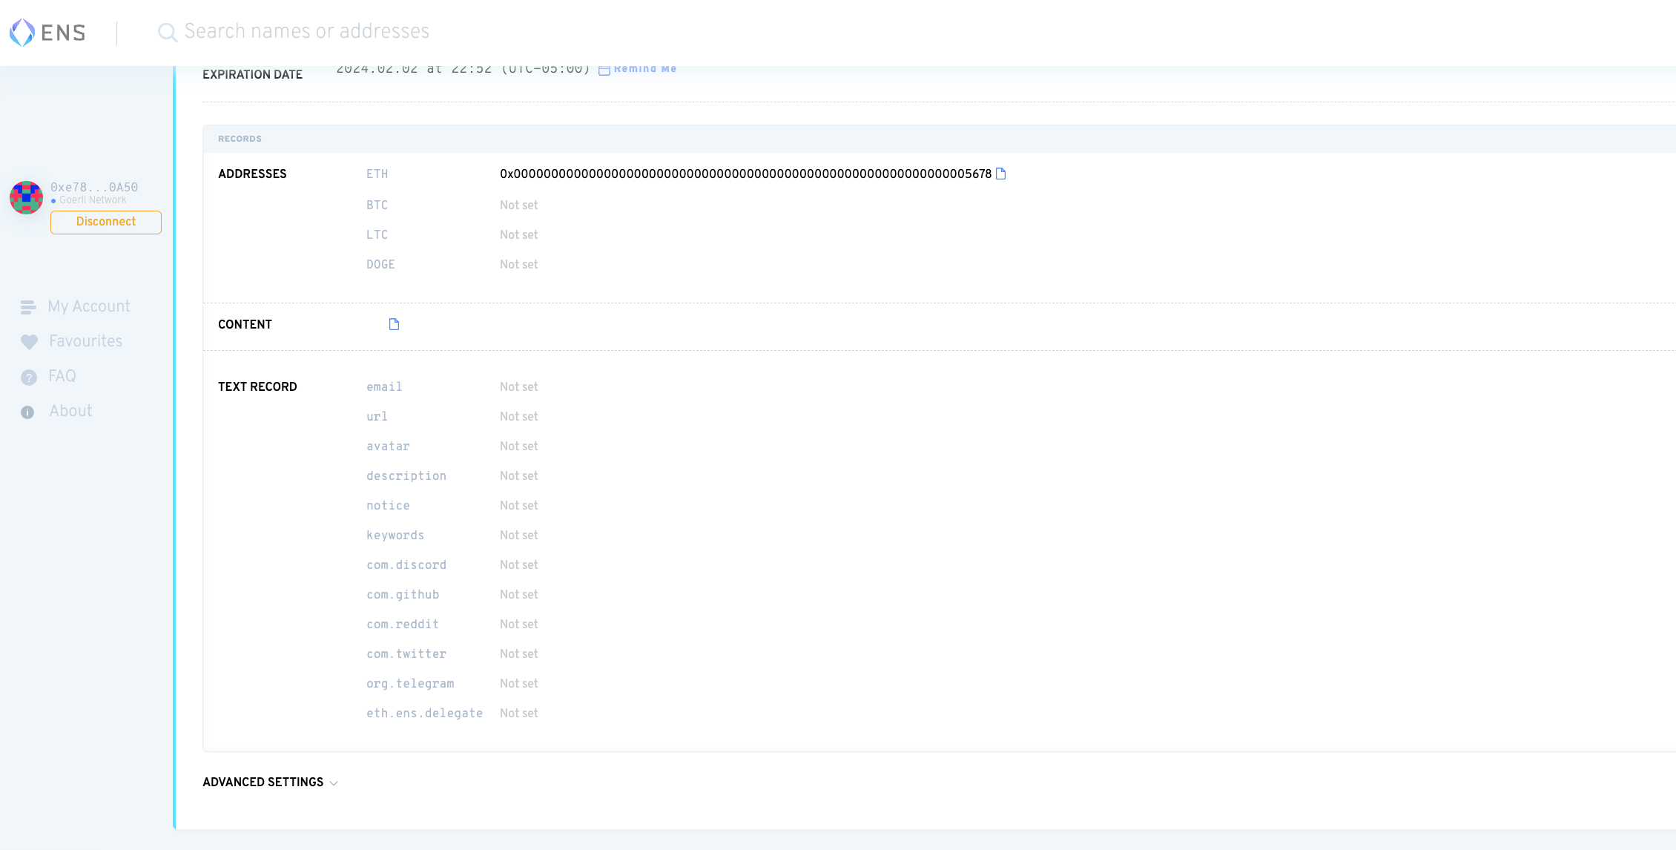The height and width of the screenshot is (850, 1676).
Task: Click the My Account list icon
Action: coord(28,307)
